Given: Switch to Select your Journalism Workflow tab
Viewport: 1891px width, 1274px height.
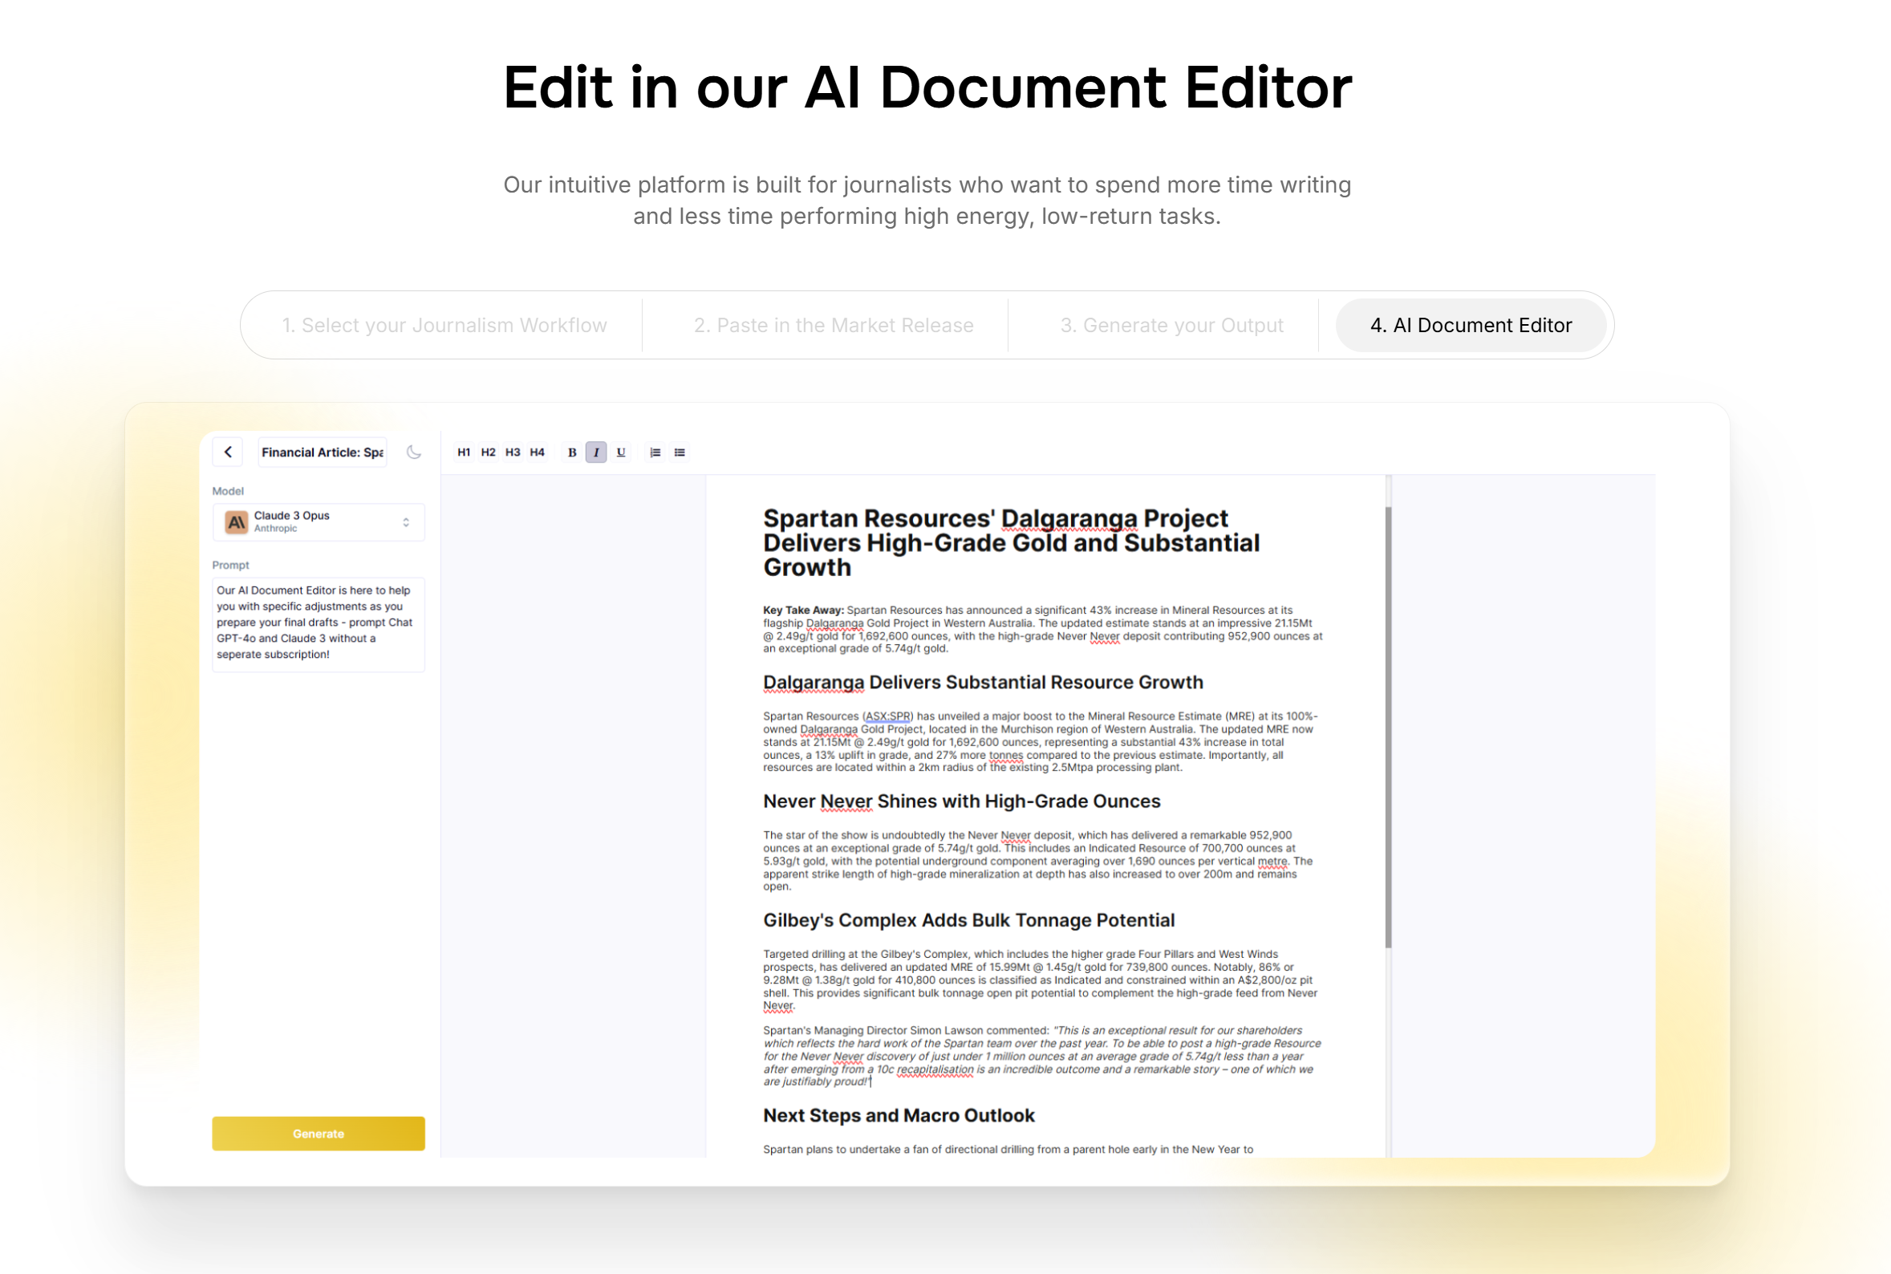Looking at the screenshot, I should coord(444,325).
